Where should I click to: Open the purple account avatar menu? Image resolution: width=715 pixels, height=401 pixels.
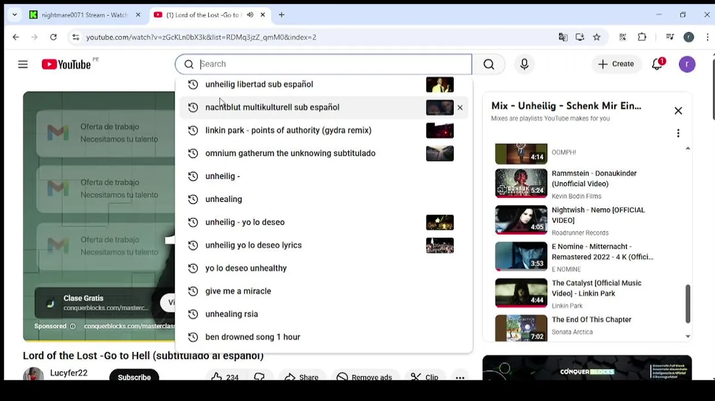687,64
